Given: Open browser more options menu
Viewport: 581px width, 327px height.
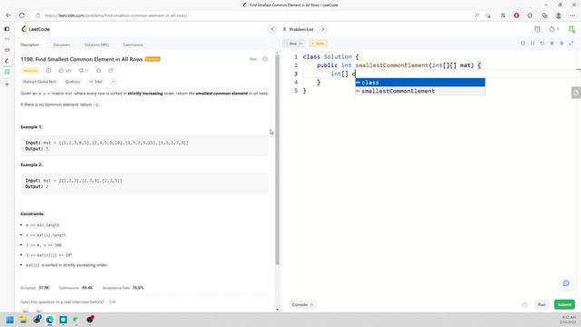Looking at the screenshot, I should coord(573,15).
